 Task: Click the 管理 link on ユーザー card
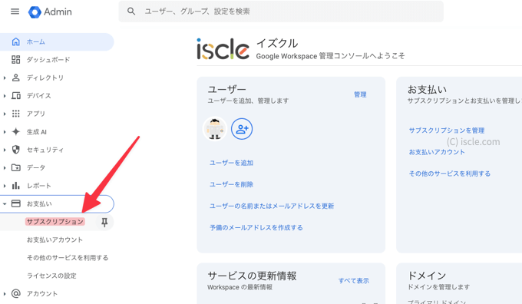point(360,94)
